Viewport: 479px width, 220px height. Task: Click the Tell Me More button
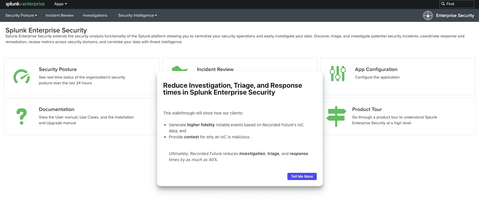[x=302, y=177]
